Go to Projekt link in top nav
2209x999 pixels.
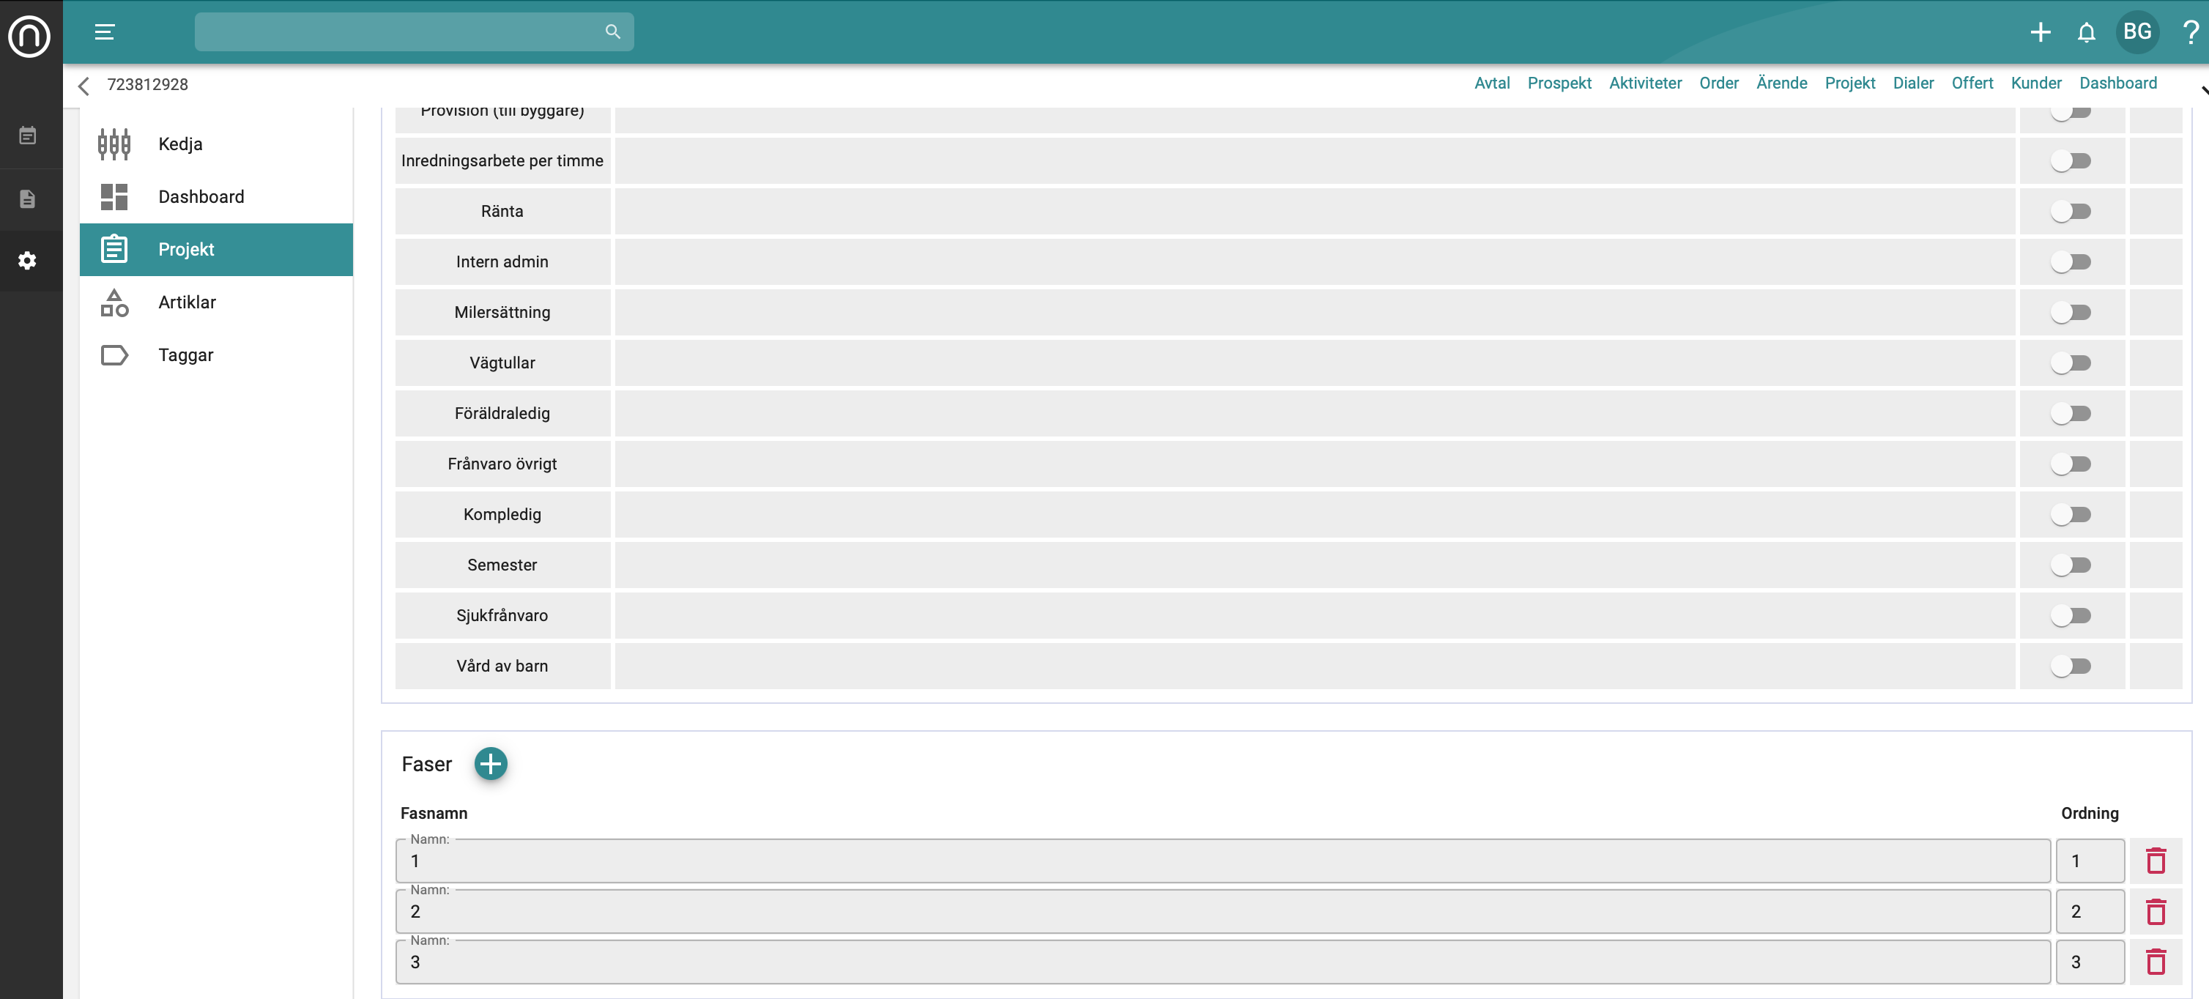(x=1849, y=83)
